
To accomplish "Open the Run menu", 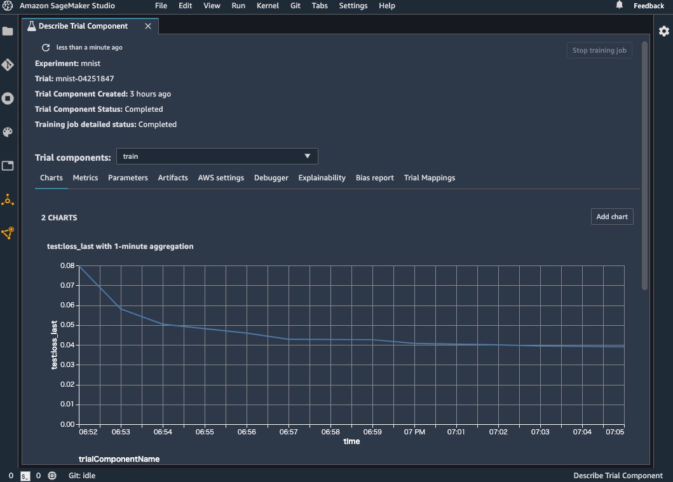I will click(238, 6).
